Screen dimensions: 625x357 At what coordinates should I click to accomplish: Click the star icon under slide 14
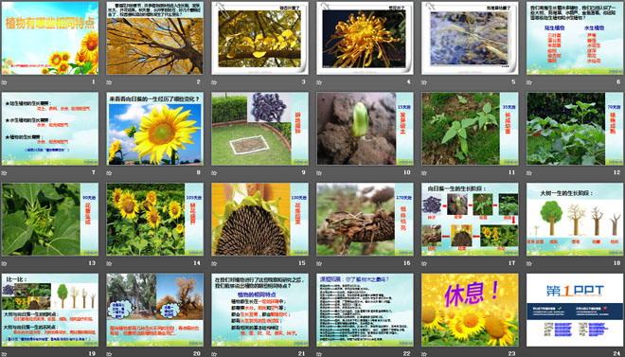[x=109, y=263]
